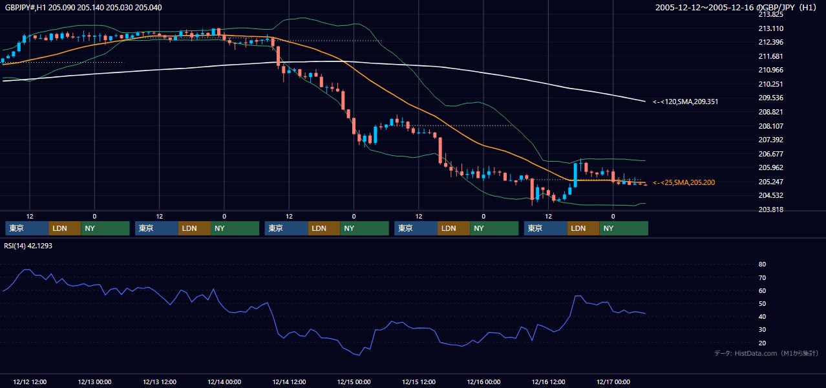826x388 pixels.
Task: Click price axis value 206.677
Action: [x=770, y=154]
